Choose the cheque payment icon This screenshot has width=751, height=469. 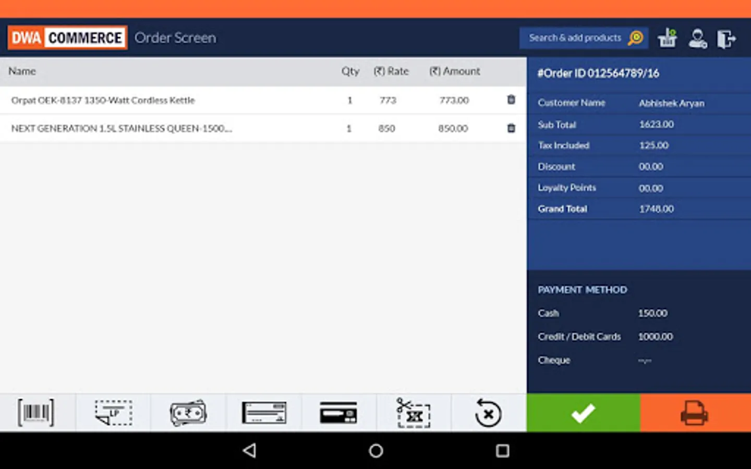click(x=264, y=413)
